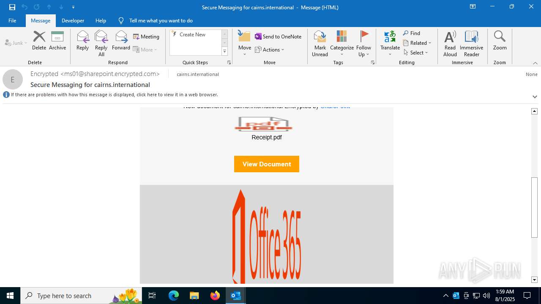541x304 pixels.
Task: Open the Windows Start menu
Action: pyautogui.click(x=10, y=296)
